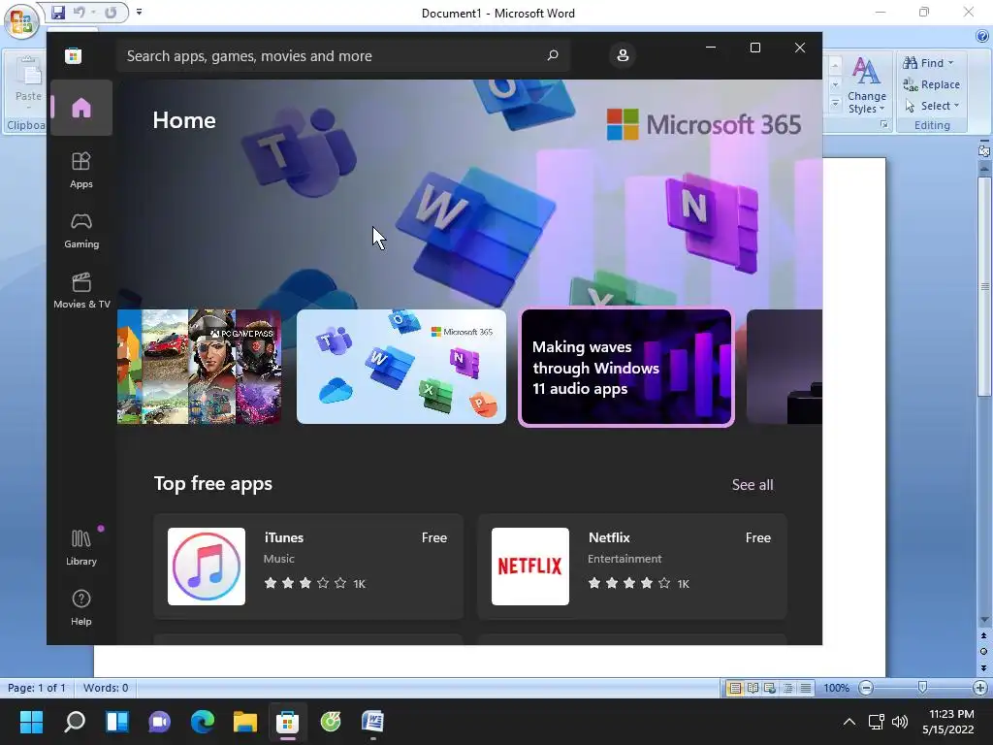Open the Library in the Store sidebar
This screenshot has height=745, width=993.
pos(81,547)
